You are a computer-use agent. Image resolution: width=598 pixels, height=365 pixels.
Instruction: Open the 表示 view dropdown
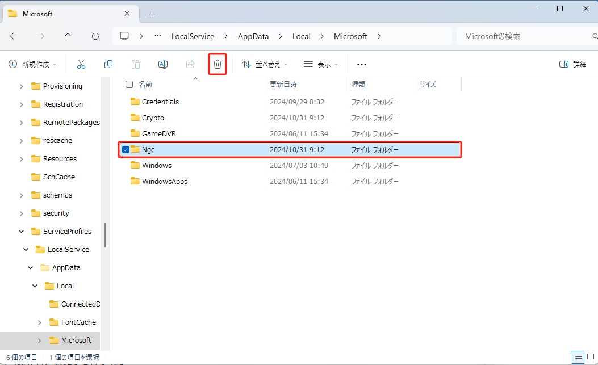pos(320,64)
